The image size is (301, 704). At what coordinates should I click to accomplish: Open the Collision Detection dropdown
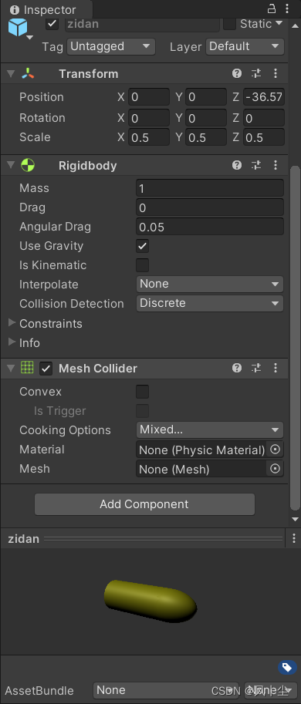pyautogui.click(x=210, y=304)
